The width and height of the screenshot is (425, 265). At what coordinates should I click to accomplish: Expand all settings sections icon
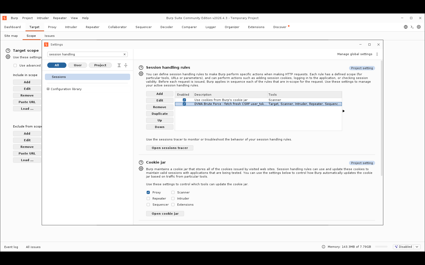point(119,65)
